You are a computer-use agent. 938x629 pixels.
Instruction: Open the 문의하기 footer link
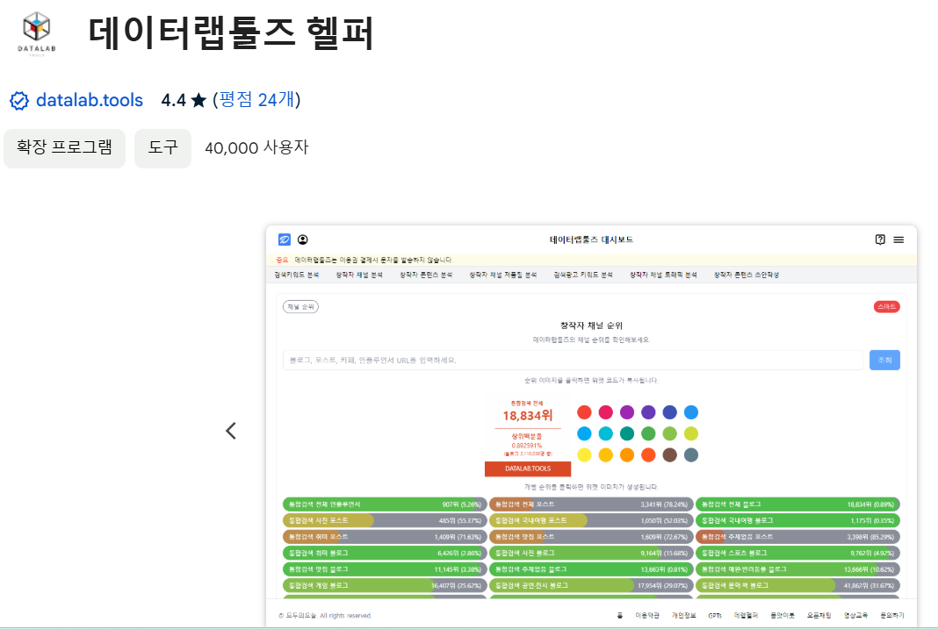tap(892, 615)
